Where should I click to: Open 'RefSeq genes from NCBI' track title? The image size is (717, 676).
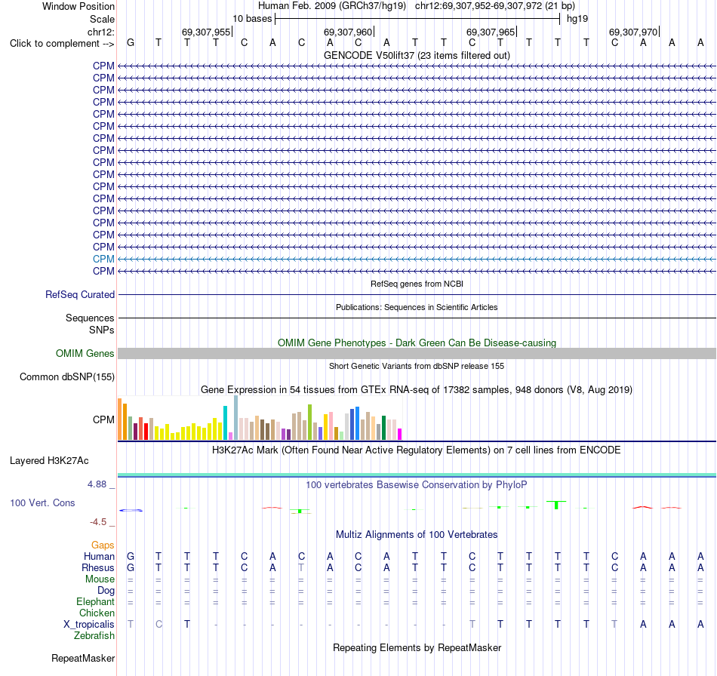tap(417, 284)
